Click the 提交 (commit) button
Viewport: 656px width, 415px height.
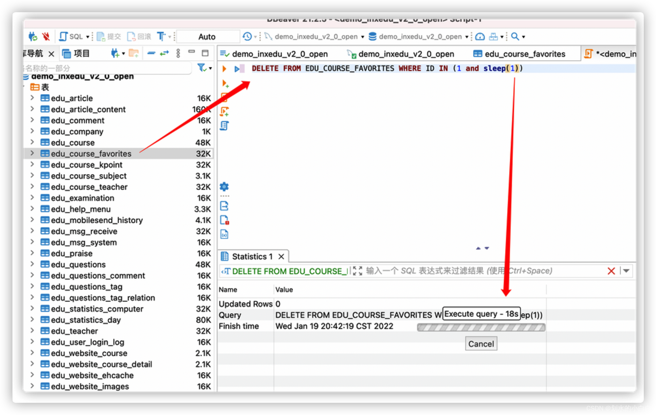tap(109, 36)
